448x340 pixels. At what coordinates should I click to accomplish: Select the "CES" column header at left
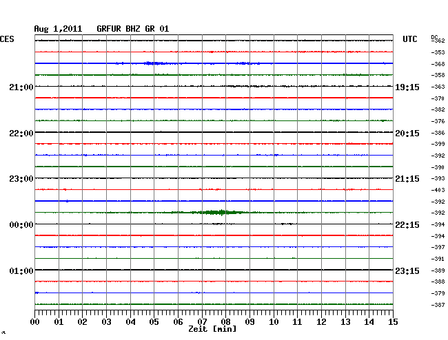7,39
